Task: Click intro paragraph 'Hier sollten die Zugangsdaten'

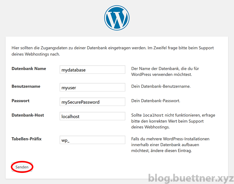Action: [x=113, y=51]
